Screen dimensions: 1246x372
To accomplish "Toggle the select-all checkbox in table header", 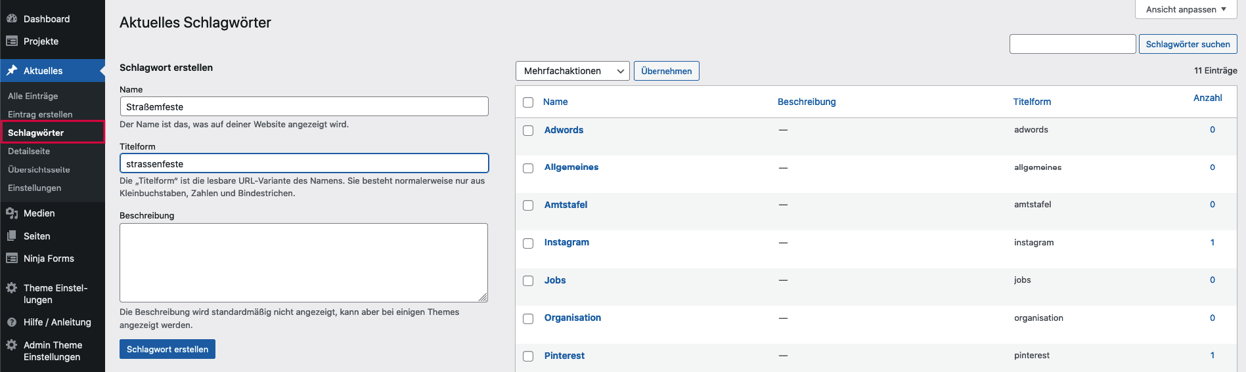I will click(528, 102).
